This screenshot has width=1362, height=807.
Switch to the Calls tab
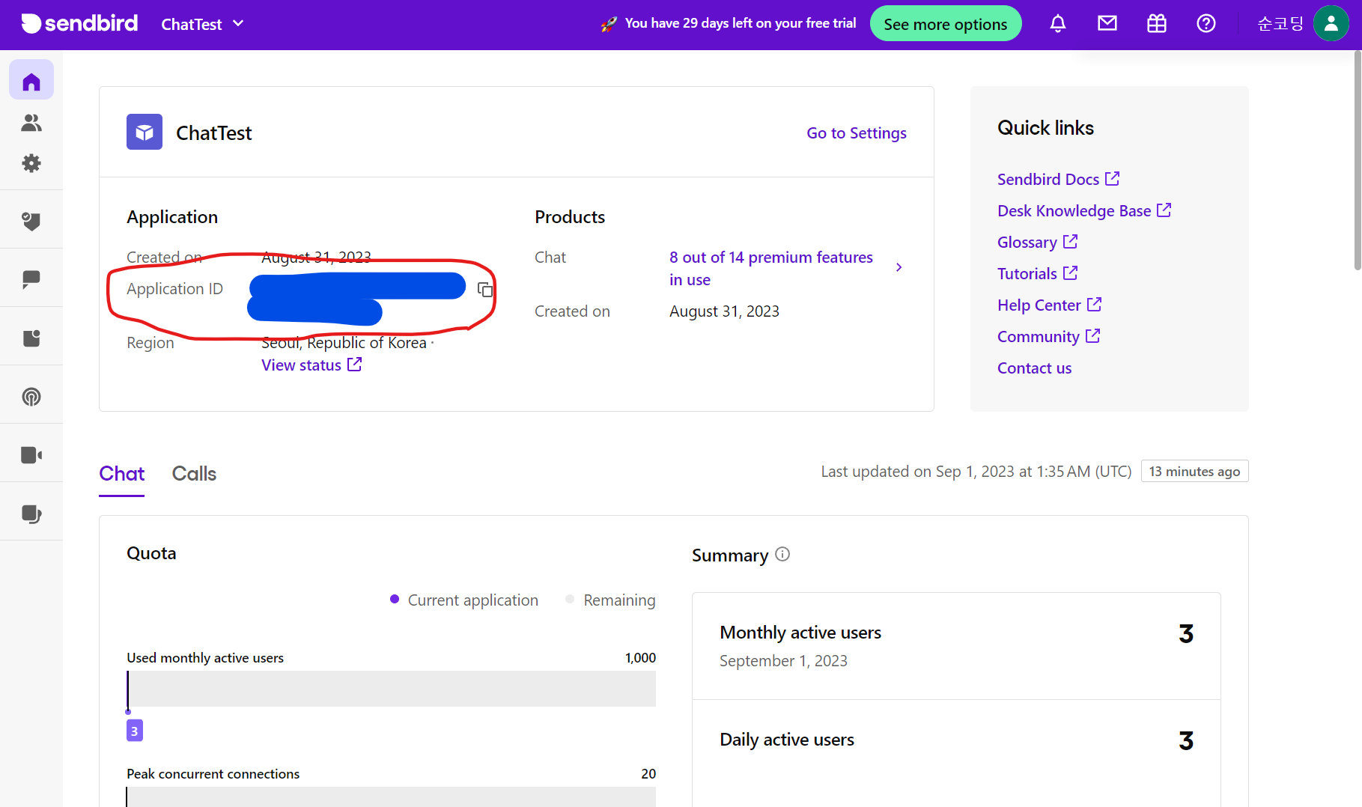pyautogui.click(x=194, y=474)
